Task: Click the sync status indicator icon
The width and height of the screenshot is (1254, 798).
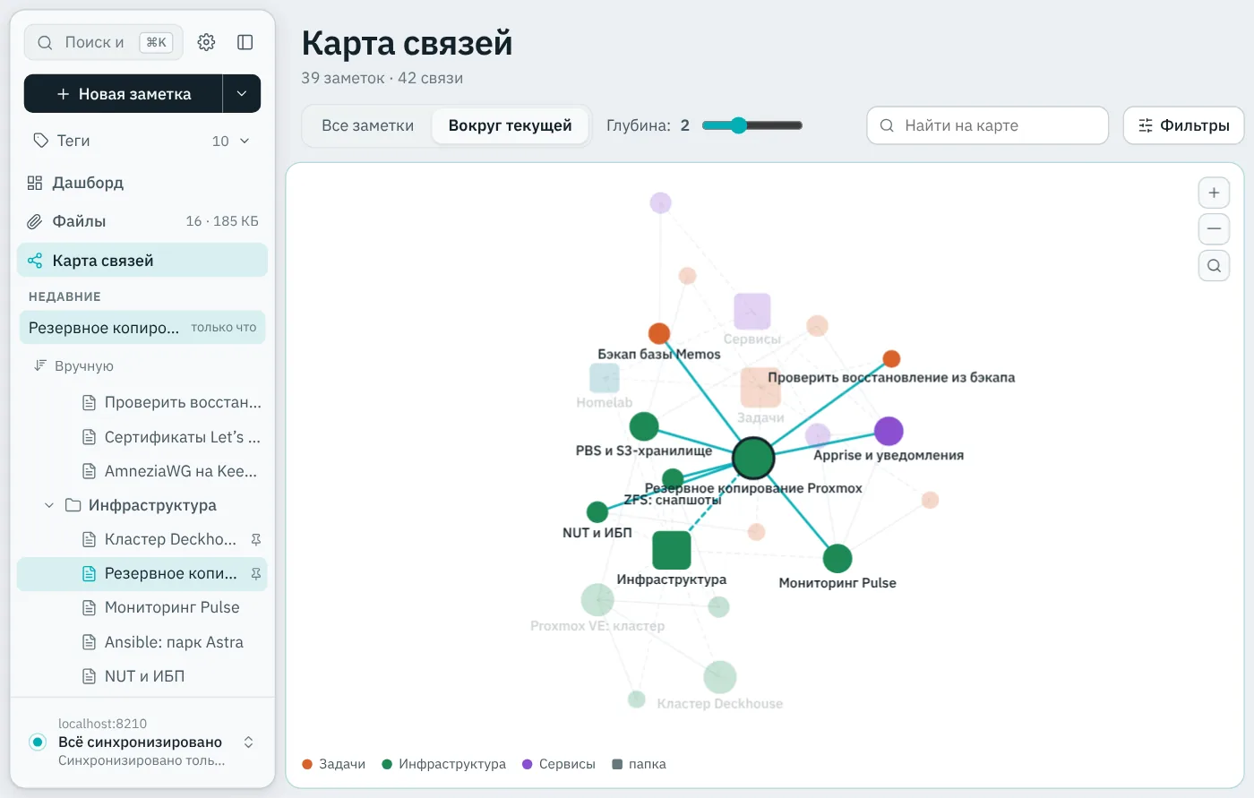Action: (38, 742)
